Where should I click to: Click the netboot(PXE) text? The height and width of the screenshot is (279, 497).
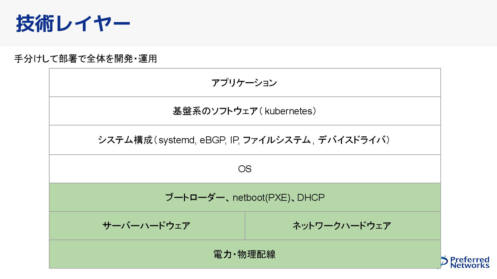coord(262,198)
